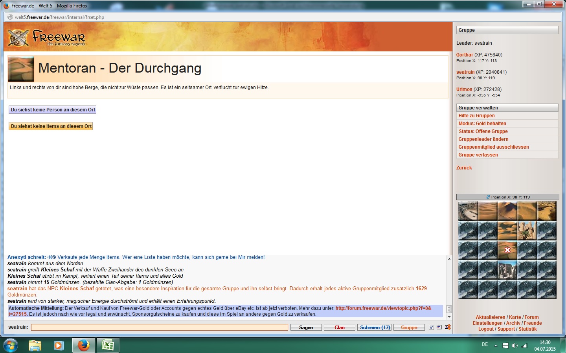Open the chat log window icon
This screenshot has width=566, height=353.
439,327
